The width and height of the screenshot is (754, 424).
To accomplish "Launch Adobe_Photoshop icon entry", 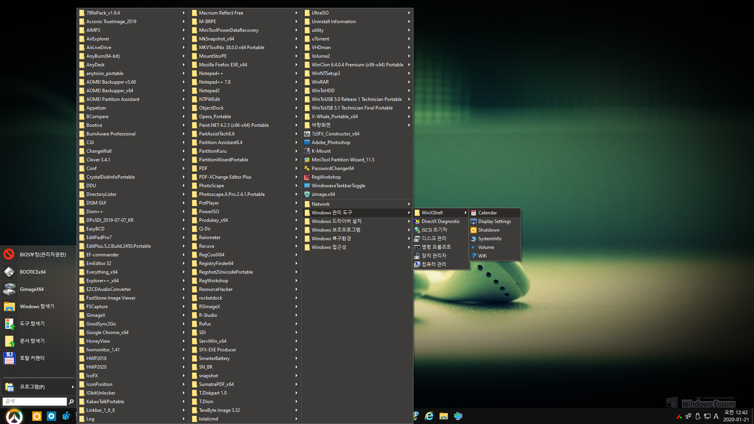I will (307, 143).
